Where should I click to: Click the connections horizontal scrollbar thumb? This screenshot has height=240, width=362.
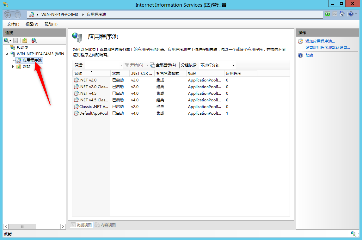pyautogui.click(x=22, y=227)
